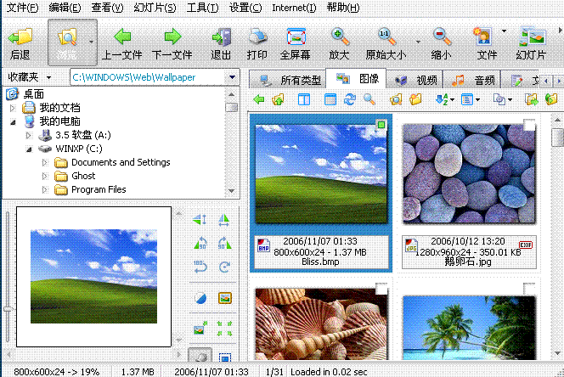Image resolution: width=564 pixels, height=377 pixels.
Task: Open the A-Z sort order dropdown
Action: pyautogui.click(x=452, y=99)
